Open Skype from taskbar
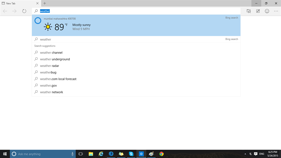The width and height of the screenshot is (281, 158). 131,154
